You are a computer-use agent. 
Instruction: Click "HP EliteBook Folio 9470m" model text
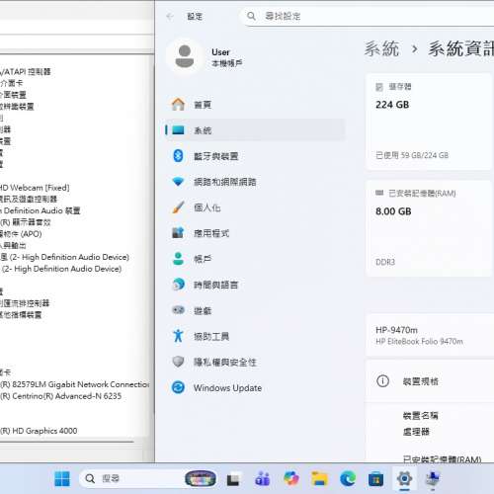click(419, 342)
